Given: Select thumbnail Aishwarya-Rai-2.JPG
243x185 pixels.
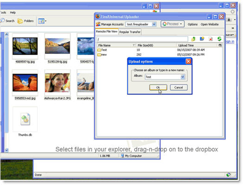Looking at the screenshot, I should coord(58,83).
